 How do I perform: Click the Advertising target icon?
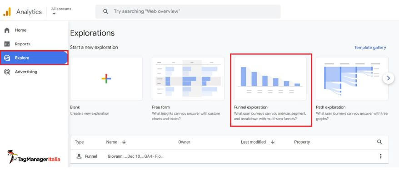click(7, 72)
